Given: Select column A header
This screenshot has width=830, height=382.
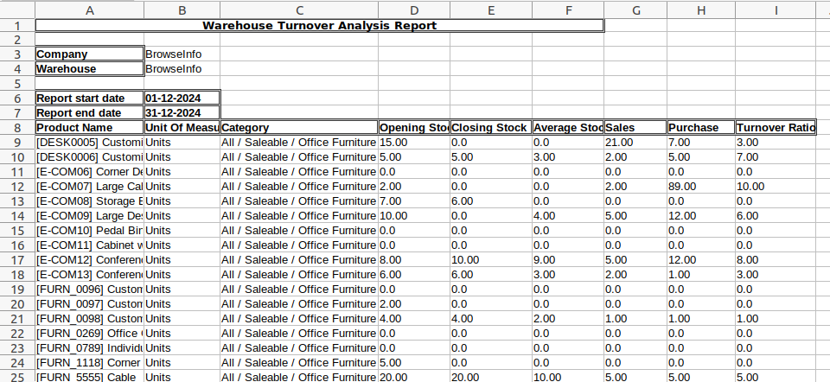Looking at the screenshot, I should 89,10.
